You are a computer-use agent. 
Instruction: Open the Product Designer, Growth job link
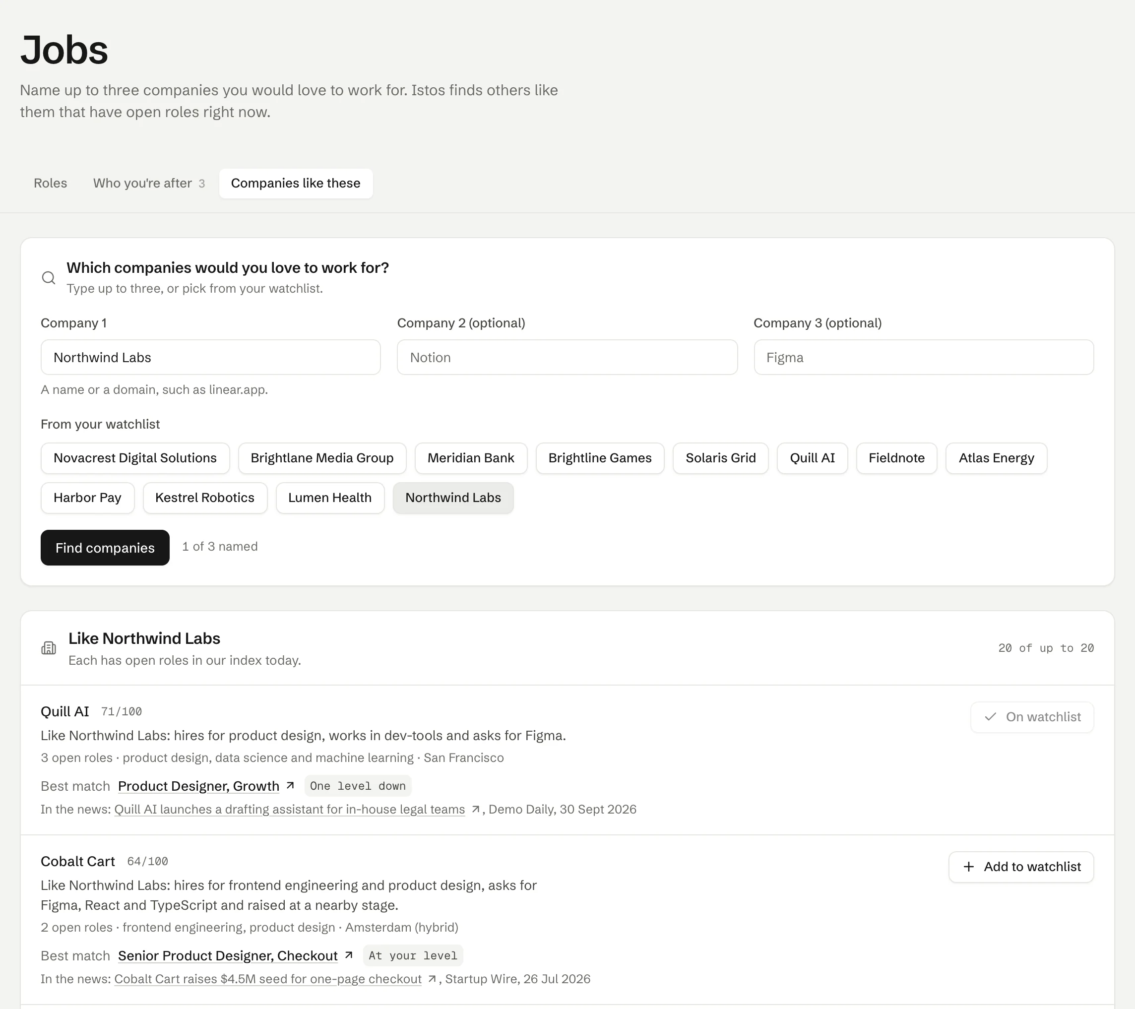tap(199, 786)
